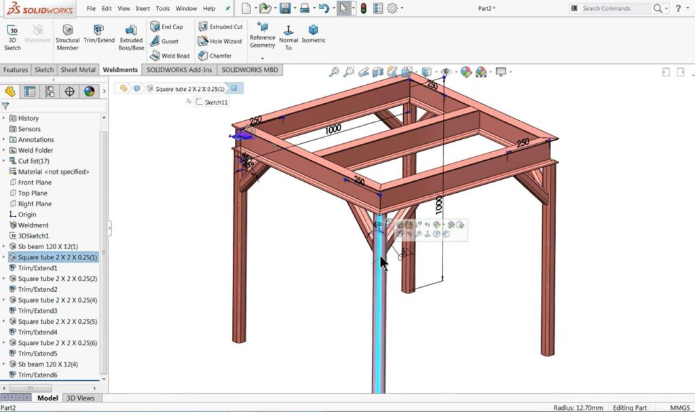
Task: Click the Extruded Boss/Base tool
Action: tap(130, 35)
